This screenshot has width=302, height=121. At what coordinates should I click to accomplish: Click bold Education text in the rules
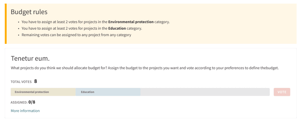pyautogui.click(x=117, y=29)
